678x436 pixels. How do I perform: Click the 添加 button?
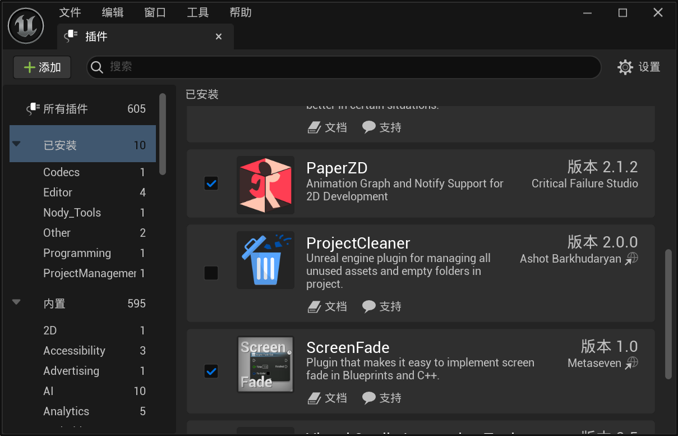(42, 67)
